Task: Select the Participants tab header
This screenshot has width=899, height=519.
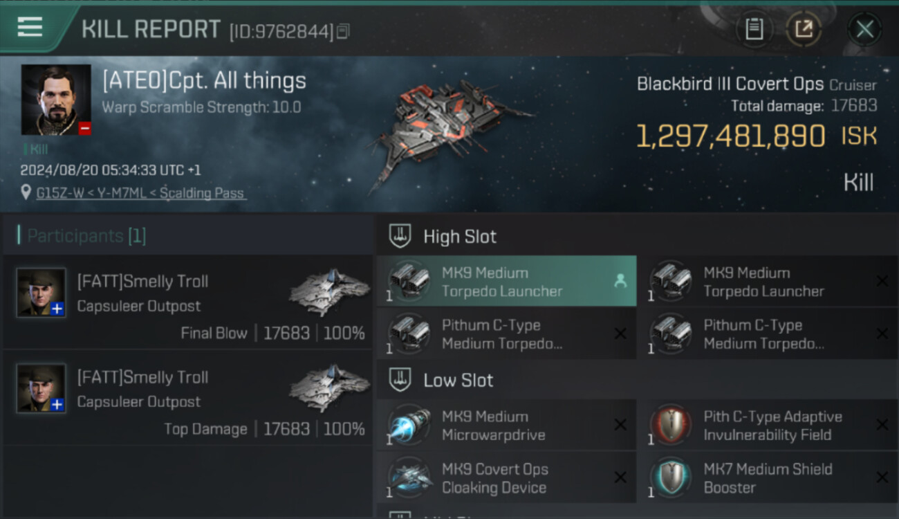Action: coord(86,236)
